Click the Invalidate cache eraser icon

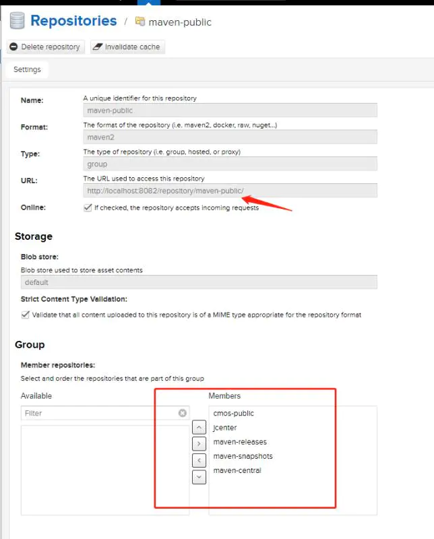click(x=98, y=46)
